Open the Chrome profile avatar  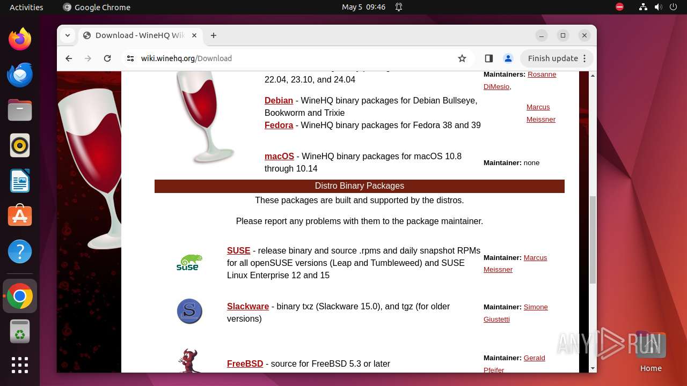(x=508, y=58)
